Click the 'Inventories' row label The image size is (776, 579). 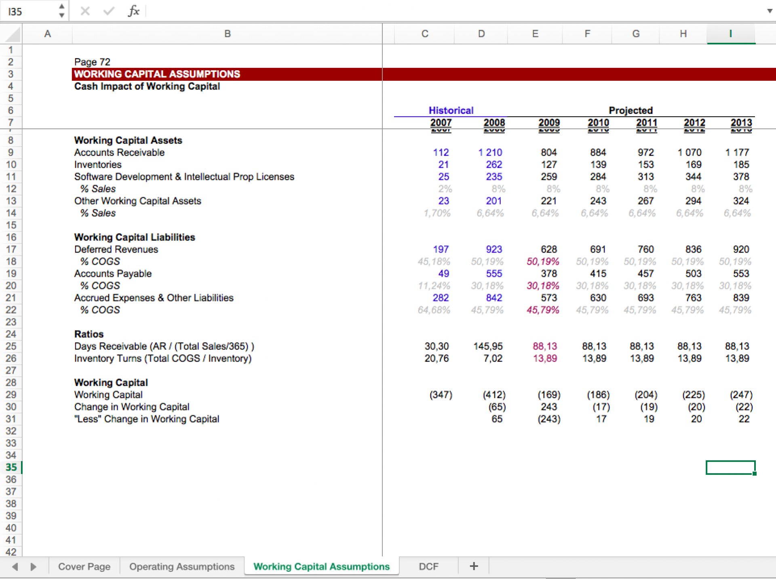tap(98, 164)
